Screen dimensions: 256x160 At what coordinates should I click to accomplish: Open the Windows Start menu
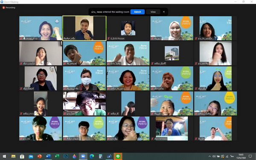4,156
